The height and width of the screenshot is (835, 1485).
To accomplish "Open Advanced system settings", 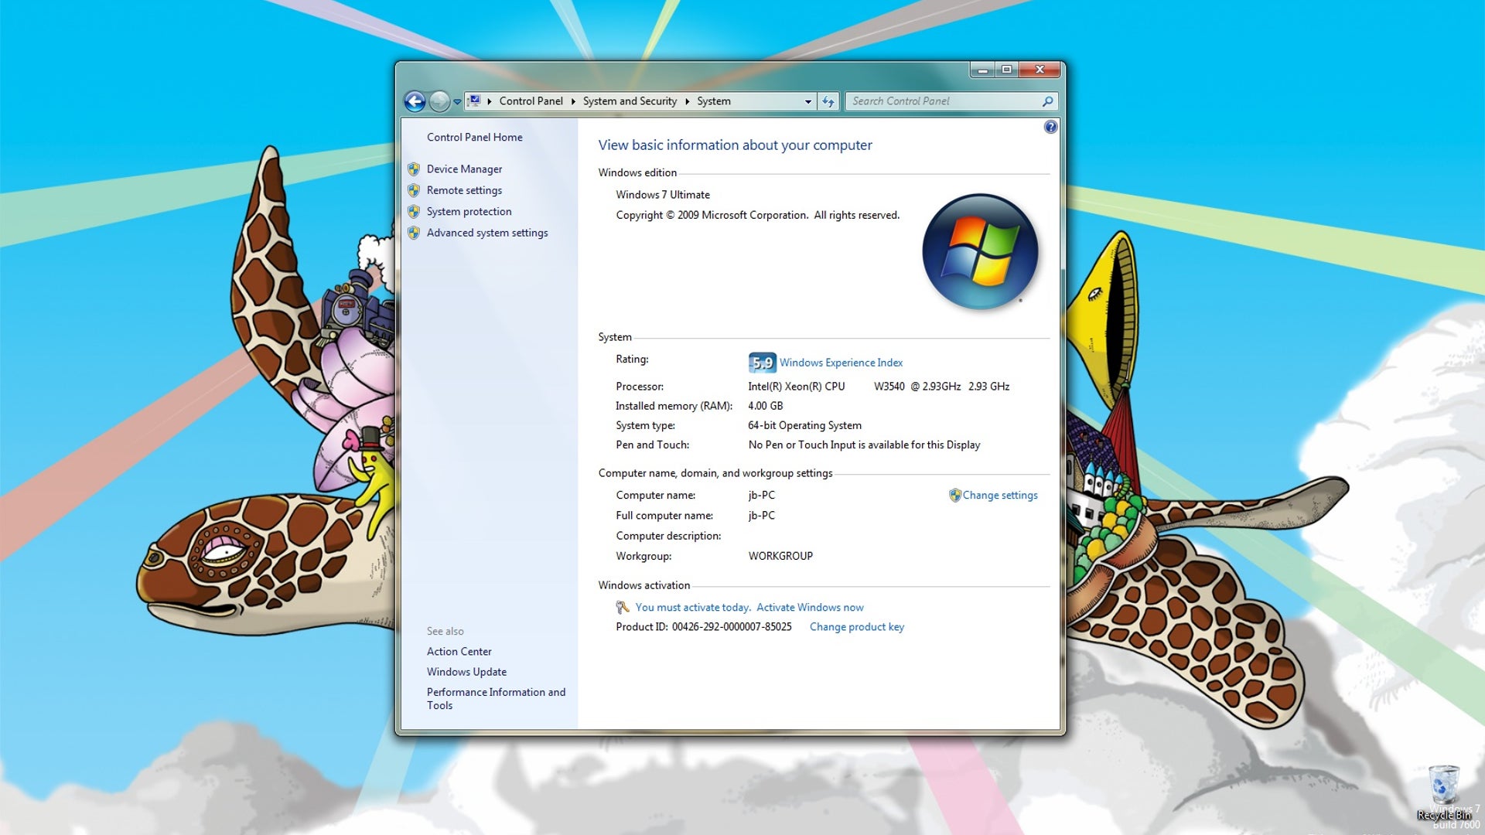I will [487, 233].
